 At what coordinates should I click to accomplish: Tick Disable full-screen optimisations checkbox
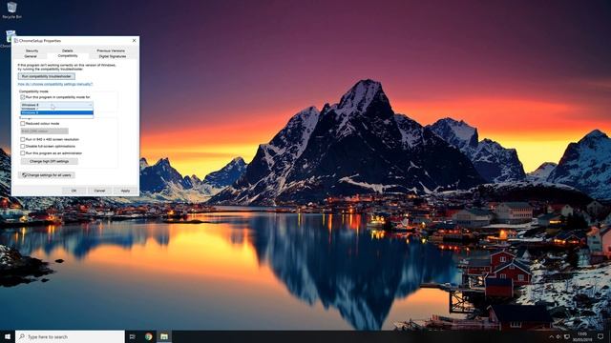(x=23, y=146)
